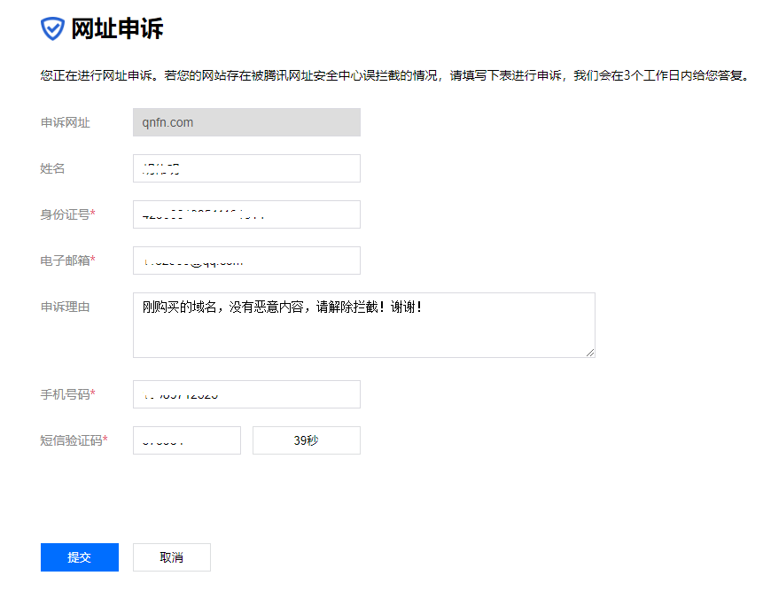Click the 短信验证码 SMS code input
The image size is (763, 599).
click(186, 440)
